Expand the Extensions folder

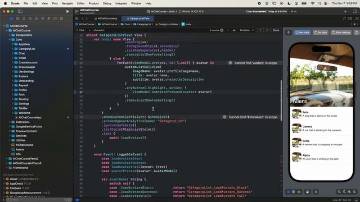pyautogui.click(x=10, y=122)
